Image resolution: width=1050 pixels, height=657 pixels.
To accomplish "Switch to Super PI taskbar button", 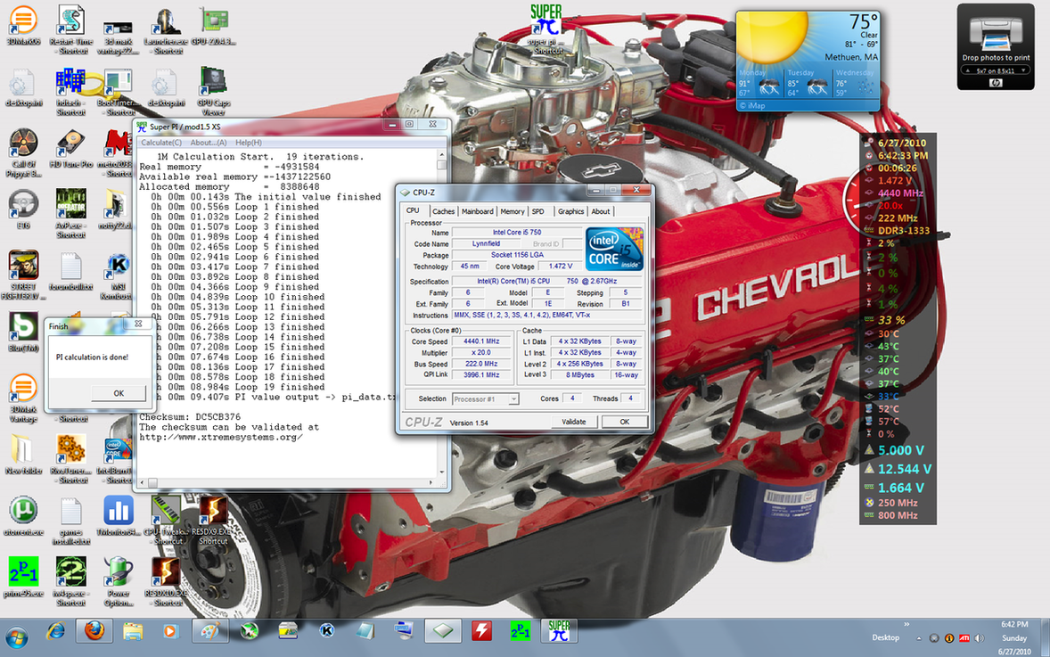I will click(559, 631).
